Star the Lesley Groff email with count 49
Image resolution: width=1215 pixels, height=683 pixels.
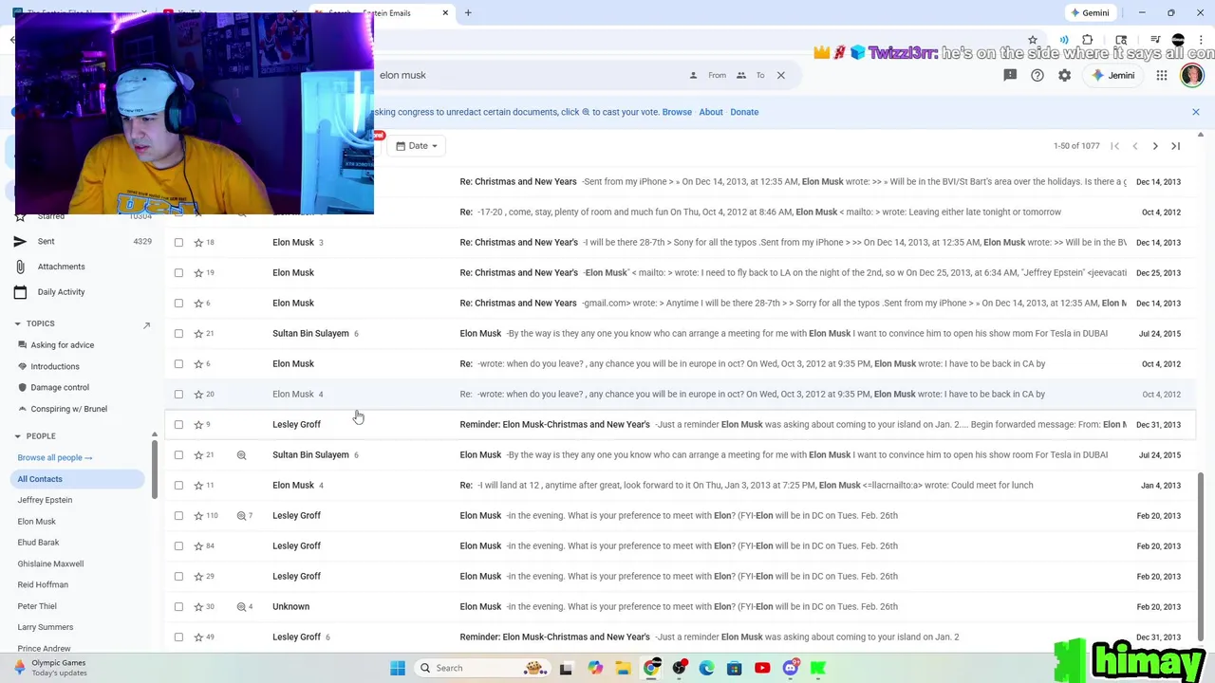pyautogui.click(x=198, y=637)
